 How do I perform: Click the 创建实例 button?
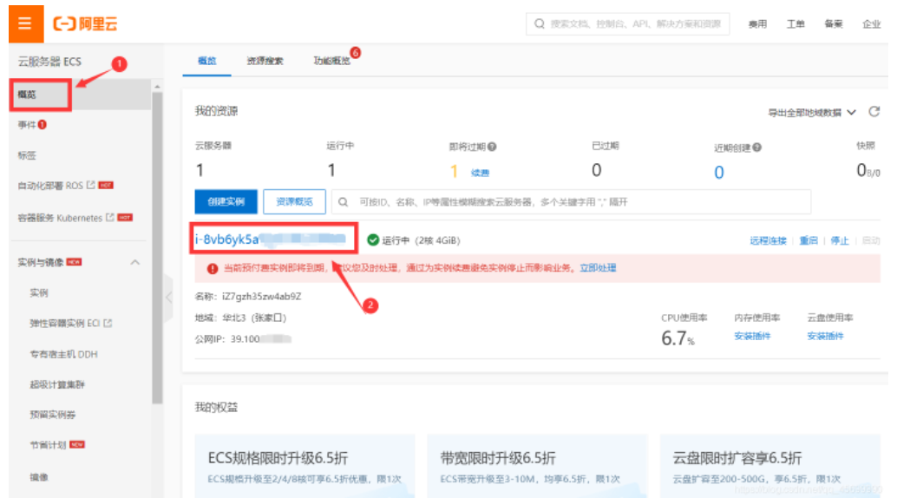(226, 201)
